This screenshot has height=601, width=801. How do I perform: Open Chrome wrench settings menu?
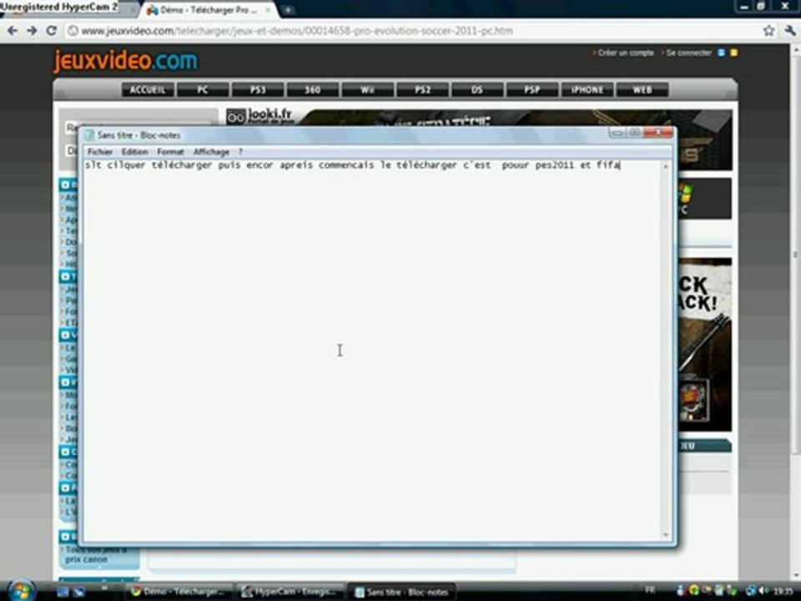[x=790, y=31]
